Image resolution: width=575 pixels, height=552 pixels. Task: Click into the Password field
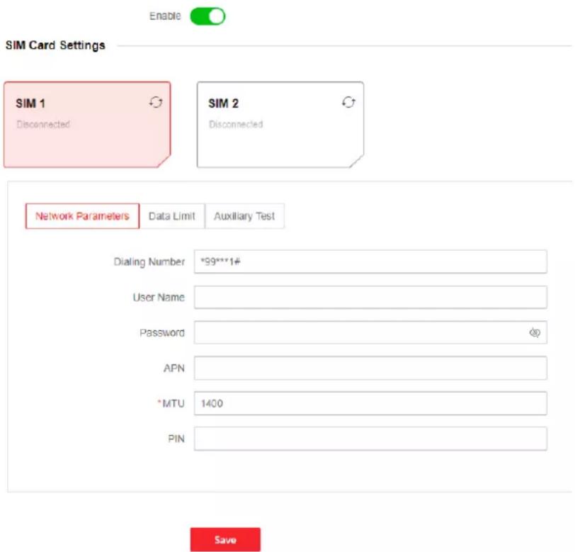pyautogui.click(x=370, y=332)
